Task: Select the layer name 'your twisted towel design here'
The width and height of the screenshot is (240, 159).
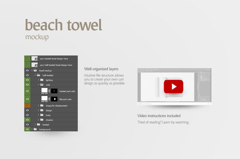Action: [x=54, y=59]
